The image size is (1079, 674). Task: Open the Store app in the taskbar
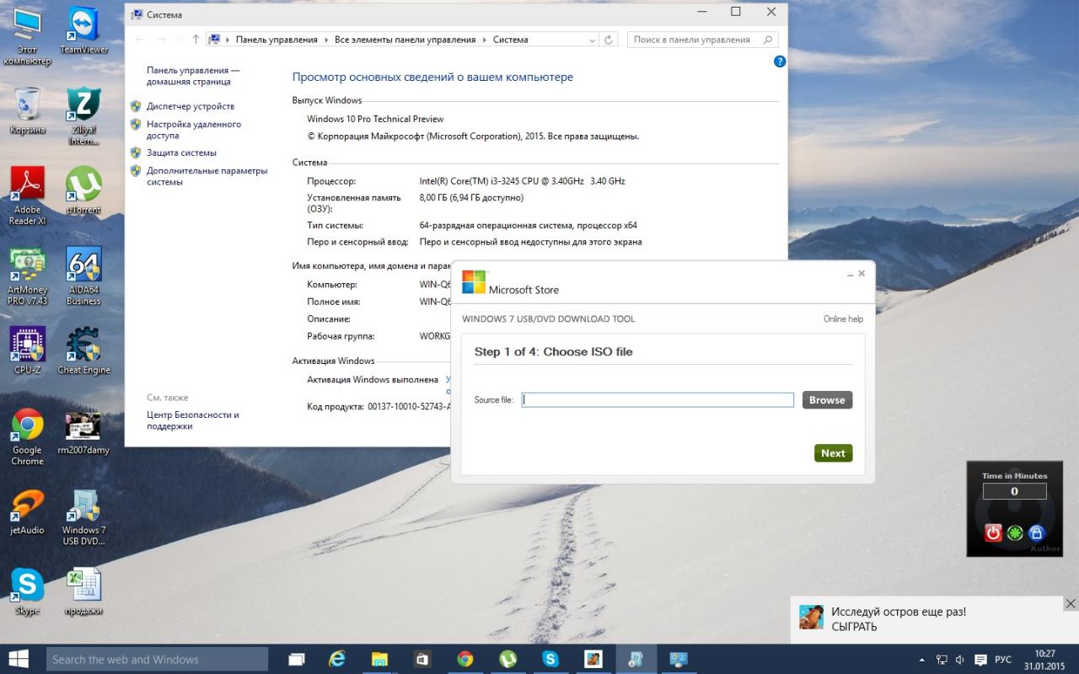422,659
